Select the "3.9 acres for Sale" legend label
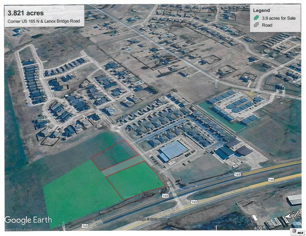 click(x=278, y=18)
